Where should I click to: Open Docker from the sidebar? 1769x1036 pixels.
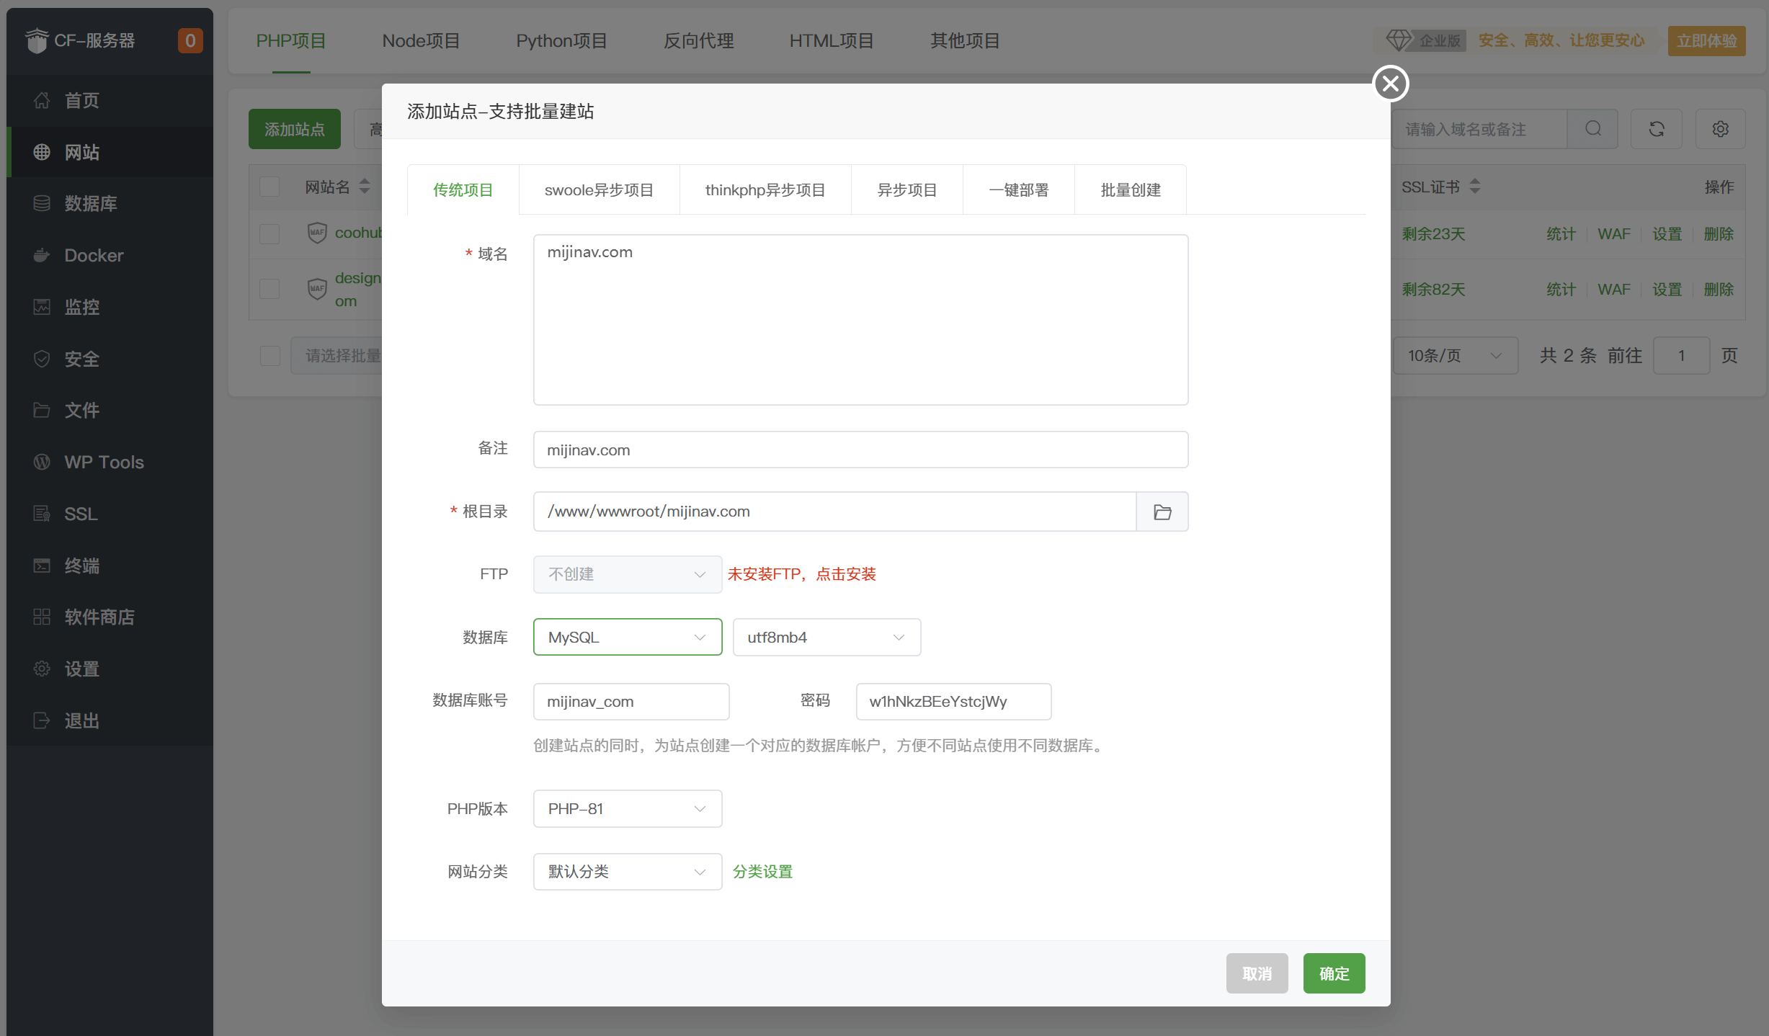[x=94, y=255]
